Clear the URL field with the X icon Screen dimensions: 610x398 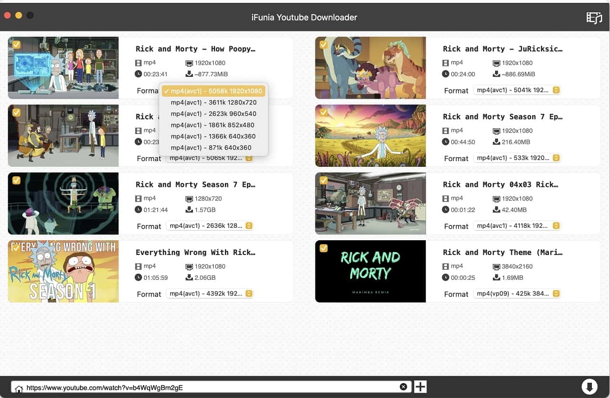click(403, 387)
